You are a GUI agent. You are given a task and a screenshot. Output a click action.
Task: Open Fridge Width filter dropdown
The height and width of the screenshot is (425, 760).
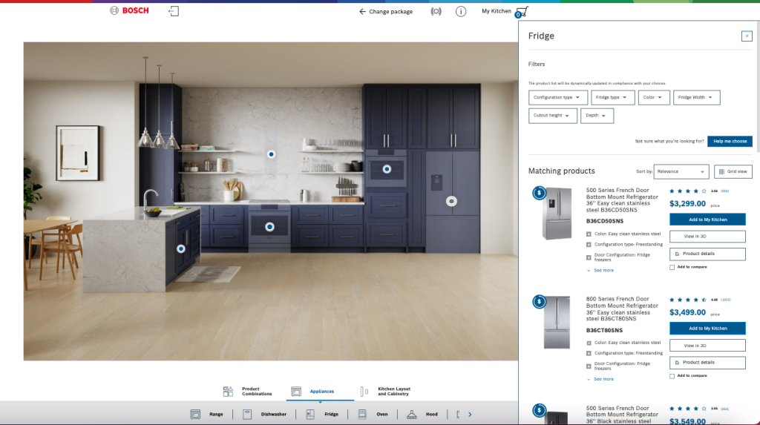pos(696,97)
